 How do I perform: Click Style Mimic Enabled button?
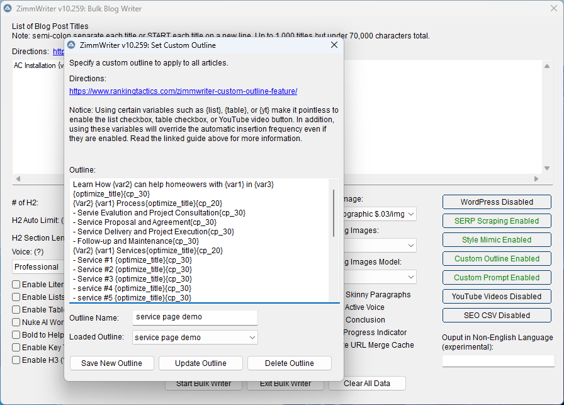pos(497,240)
